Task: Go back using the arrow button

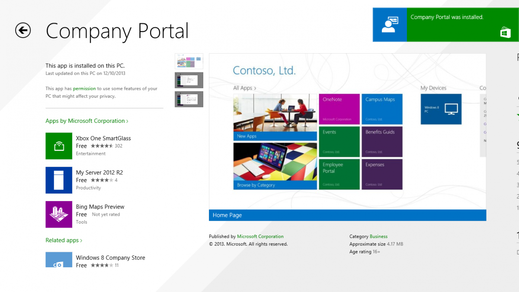Action: [23, 30]
